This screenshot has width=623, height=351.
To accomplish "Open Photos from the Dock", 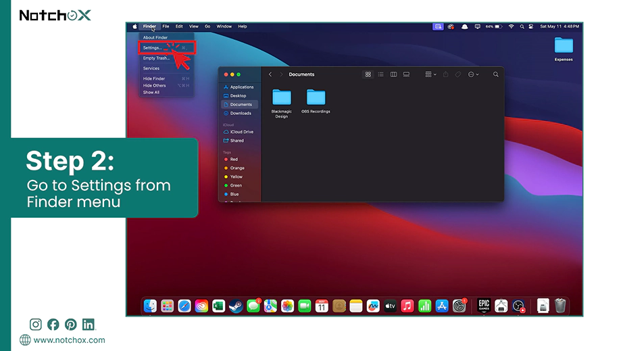I will coord(287,306).
